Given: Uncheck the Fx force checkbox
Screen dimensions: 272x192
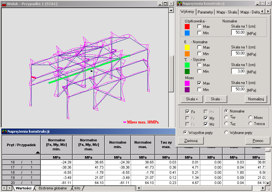Looking at the screenshot, I should click(187, 112).
